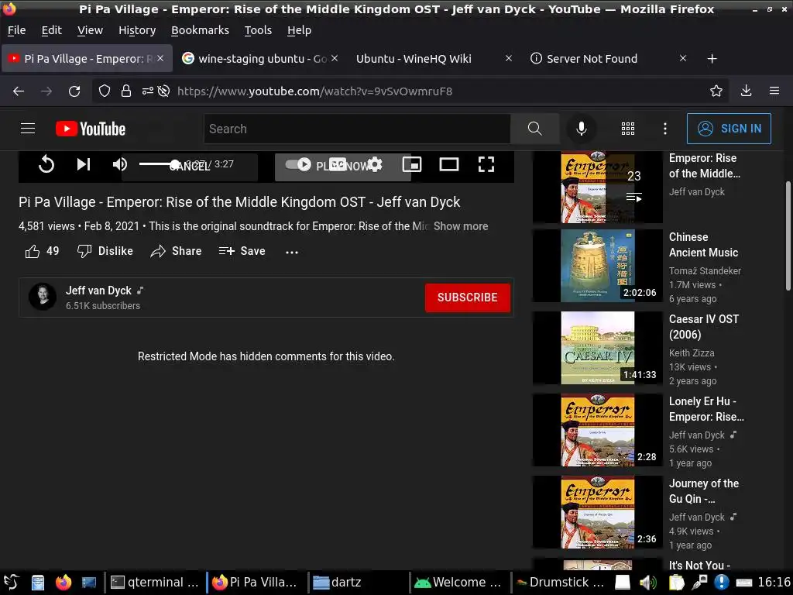Viewport: 793px width, 595px height.
Task: Save video to a playlist
Action: point(242,251)
